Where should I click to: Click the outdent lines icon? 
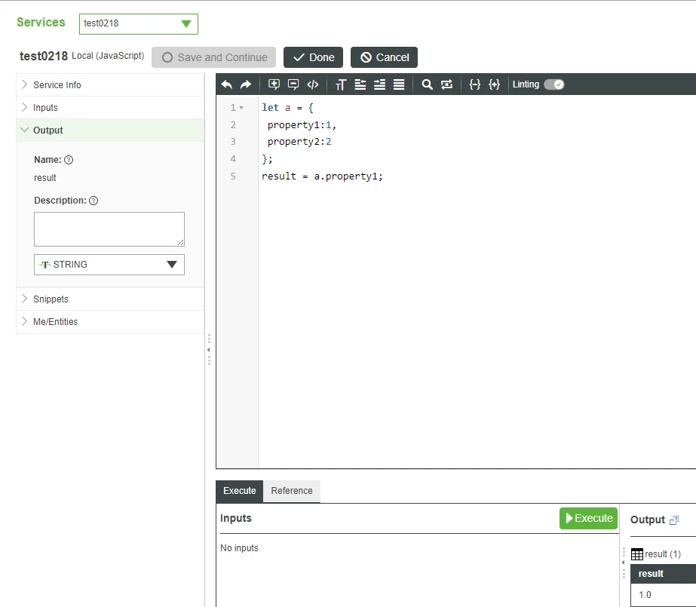pyautogui.click(x=360, y=84)
